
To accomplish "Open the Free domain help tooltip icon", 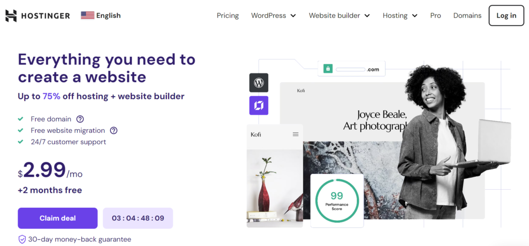I will pyautogui.click(x=80, y=119).
